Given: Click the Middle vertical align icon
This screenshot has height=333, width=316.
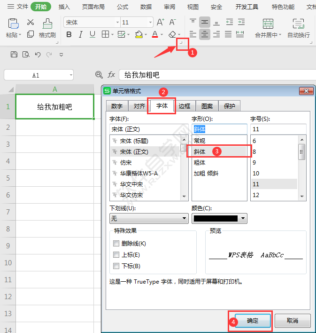Looking at the screenshot, I should 205,22.
